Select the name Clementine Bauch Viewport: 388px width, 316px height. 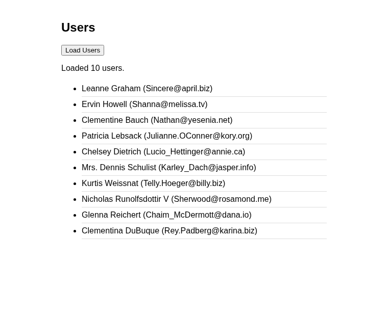(x=115, y=120)
